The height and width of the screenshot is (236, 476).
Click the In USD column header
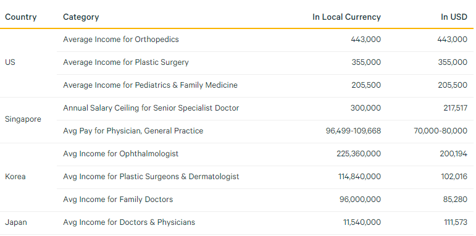[454, 17]
